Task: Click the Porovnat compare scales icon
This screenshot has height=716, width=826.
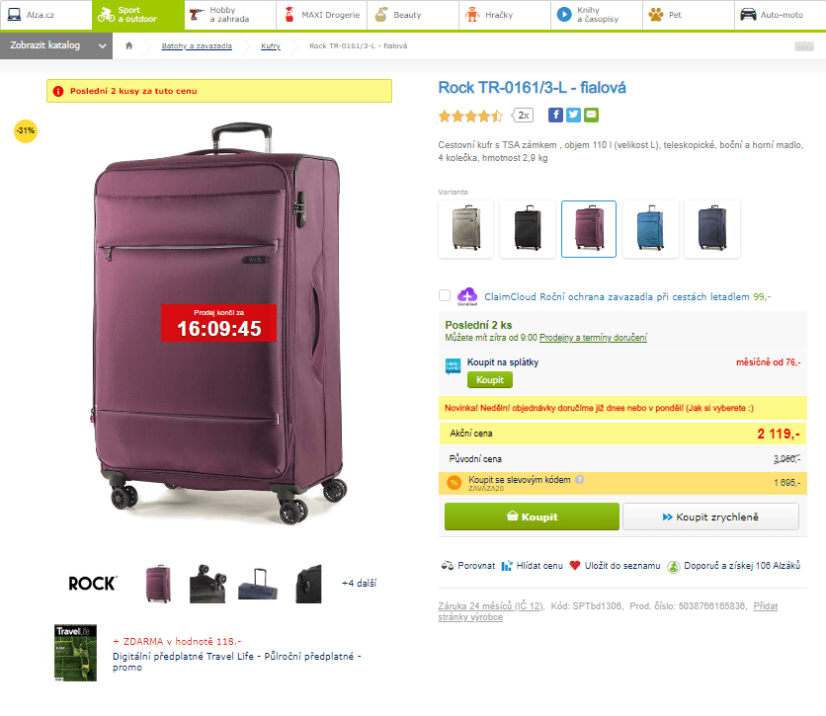Action: pyautogui.click(x=448, y=566)
